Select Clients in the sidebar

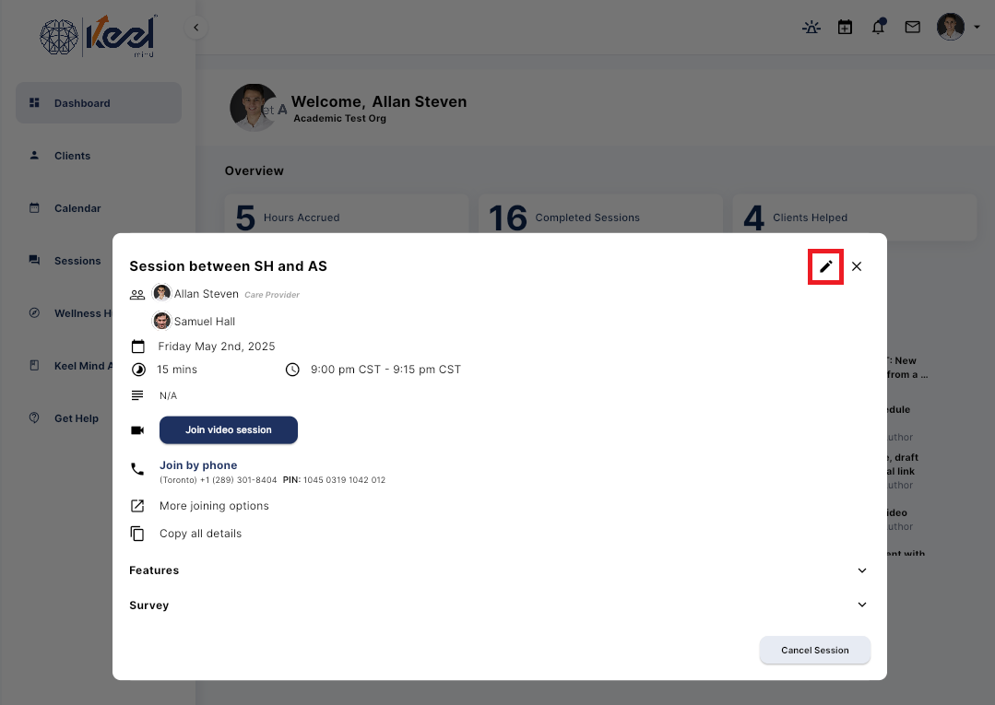71,156
